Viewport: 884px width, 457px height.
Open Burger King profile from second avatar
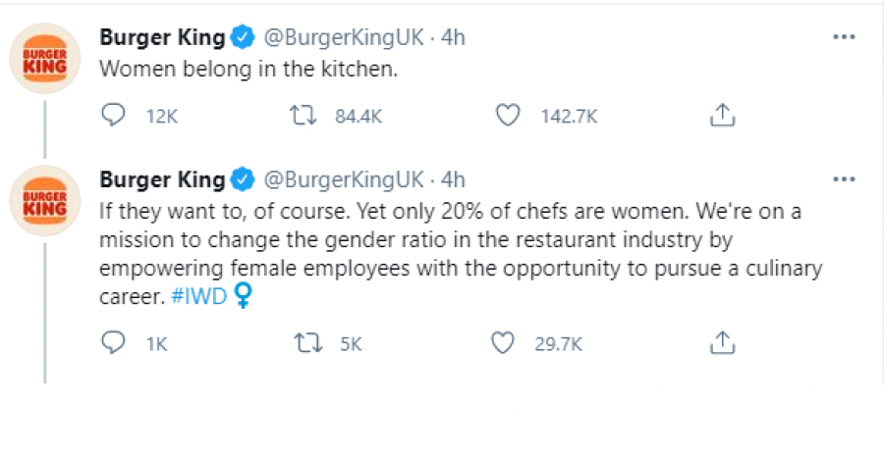pyautogui.click(x=45, y=200)
